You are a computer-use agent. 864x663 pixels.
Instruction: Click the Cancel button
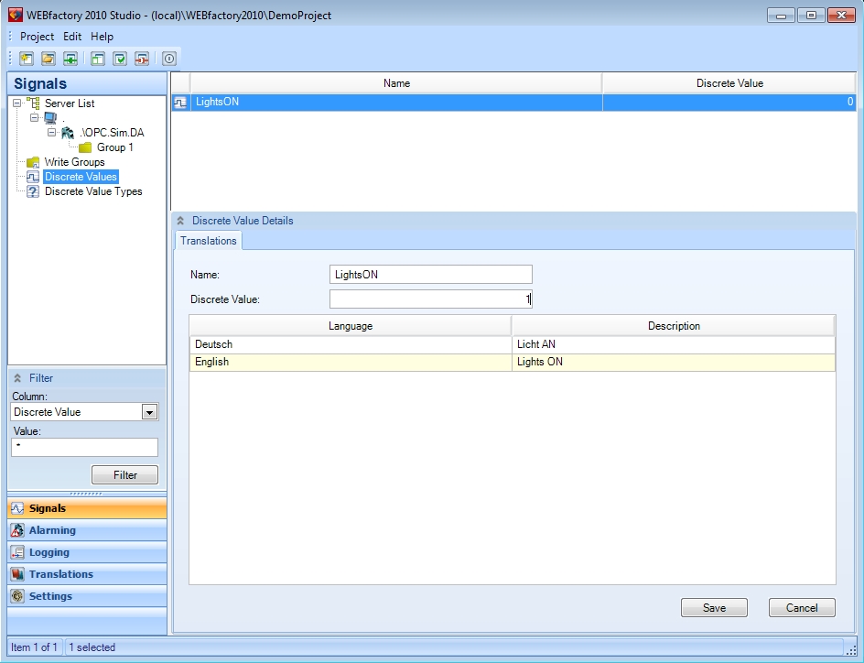click(x=802, y=608)
